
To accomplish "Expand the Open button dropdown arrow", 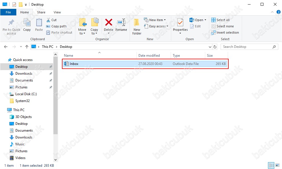I will tap(205, 20).
